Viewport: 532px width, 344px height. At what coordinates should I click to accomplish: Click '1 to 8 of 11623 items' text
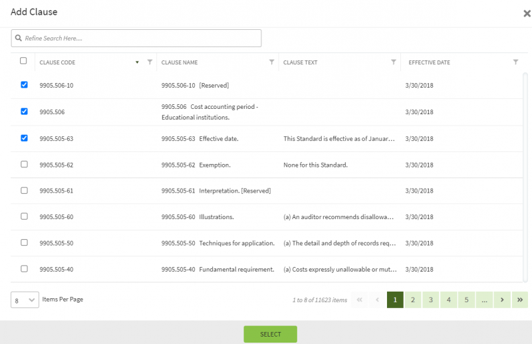pos(320,300)
